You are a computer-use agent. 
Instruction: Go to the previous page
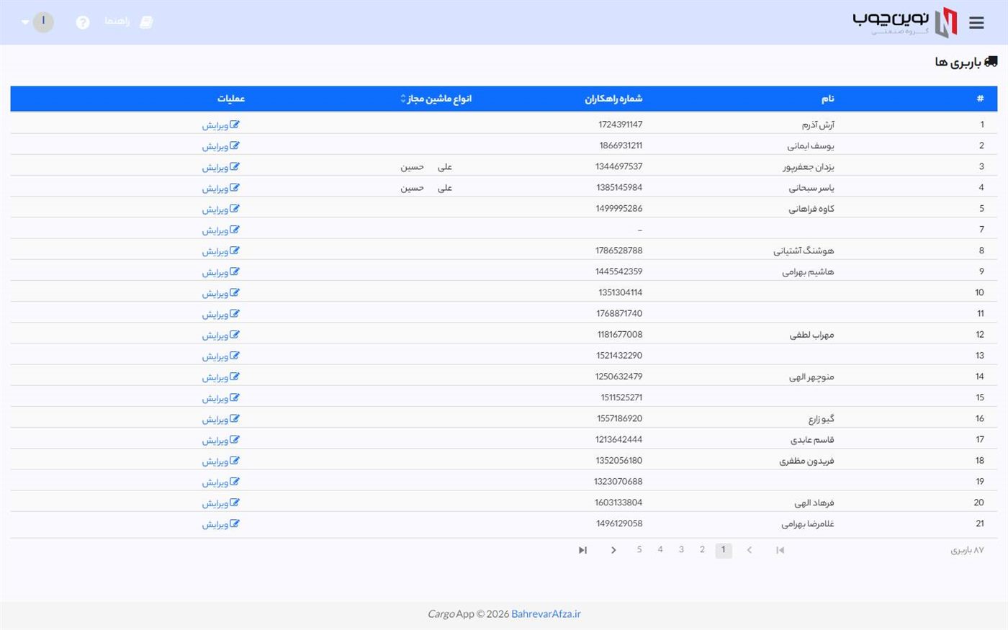coord(750,550)
